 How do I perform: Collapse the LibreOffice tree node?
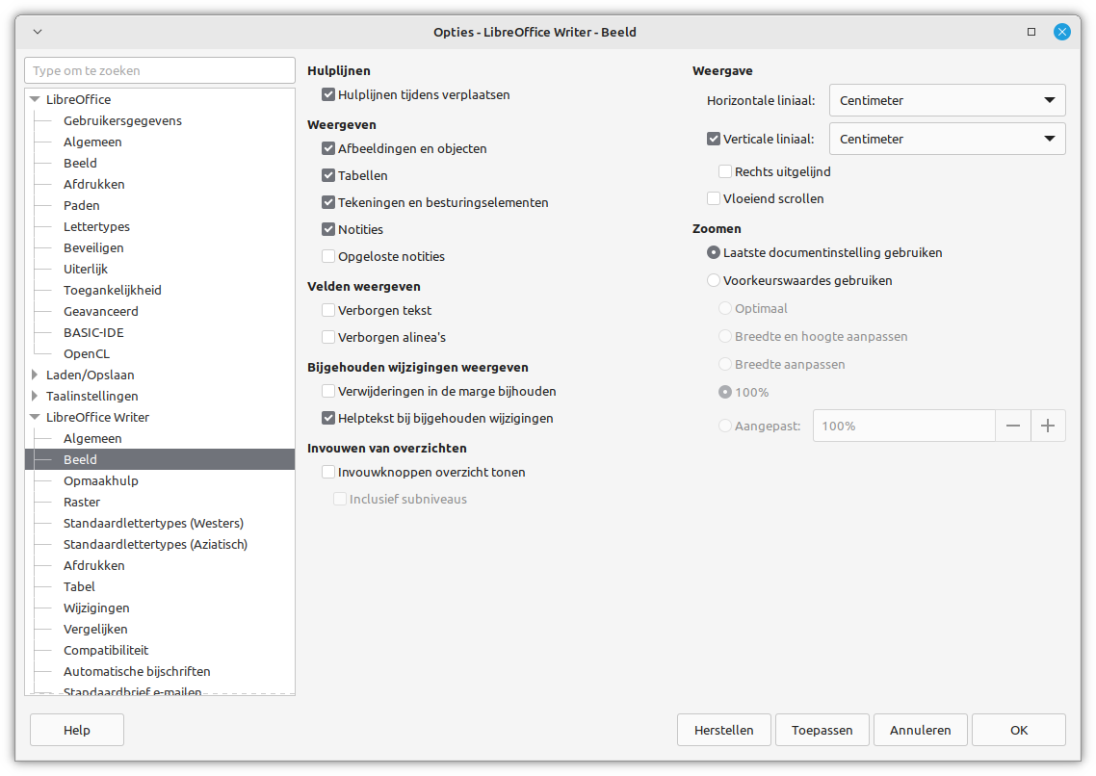35,99
